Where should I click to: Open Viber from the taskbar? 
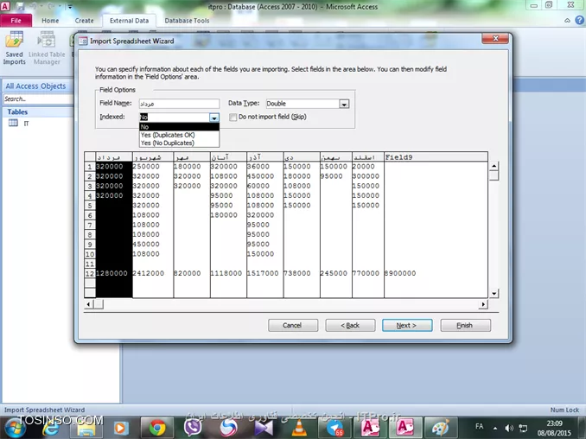(x=193, y=427)
